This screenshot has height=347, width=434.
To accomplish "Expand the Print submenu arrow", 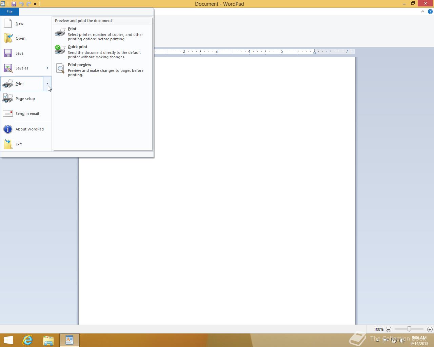I will (x=47, y=84).
